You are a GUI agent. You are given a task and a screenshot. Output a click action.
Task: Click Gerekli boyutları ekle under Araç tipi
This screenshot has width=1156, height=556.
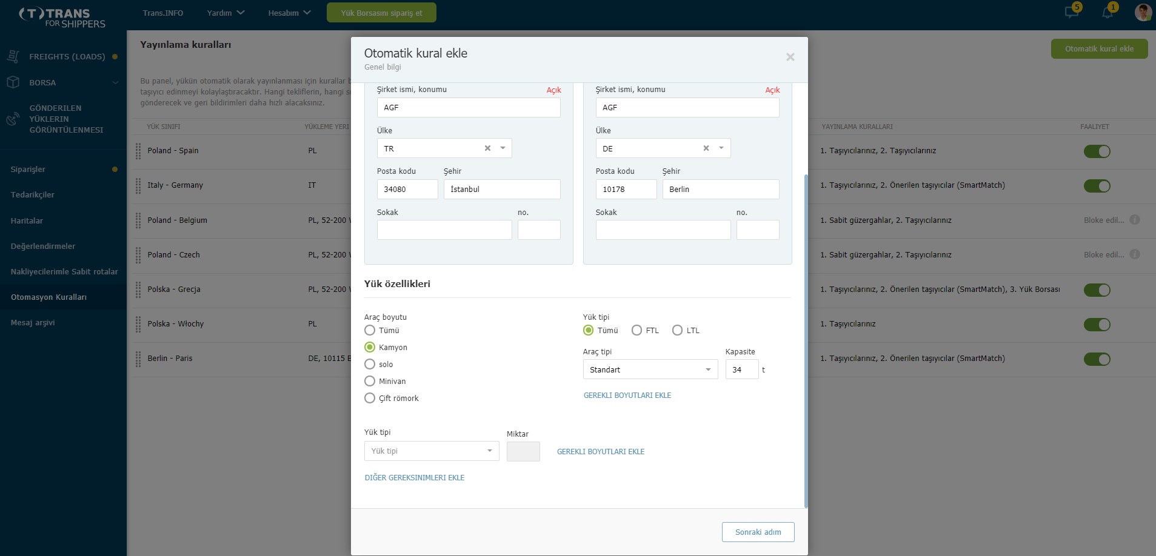pyautogui.click(x=627, y=395)
